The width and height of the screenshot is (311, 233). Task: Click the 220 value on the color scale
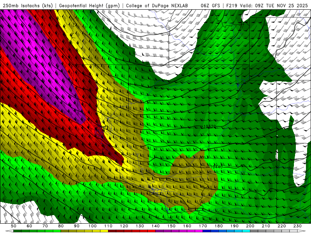[281, 226]
